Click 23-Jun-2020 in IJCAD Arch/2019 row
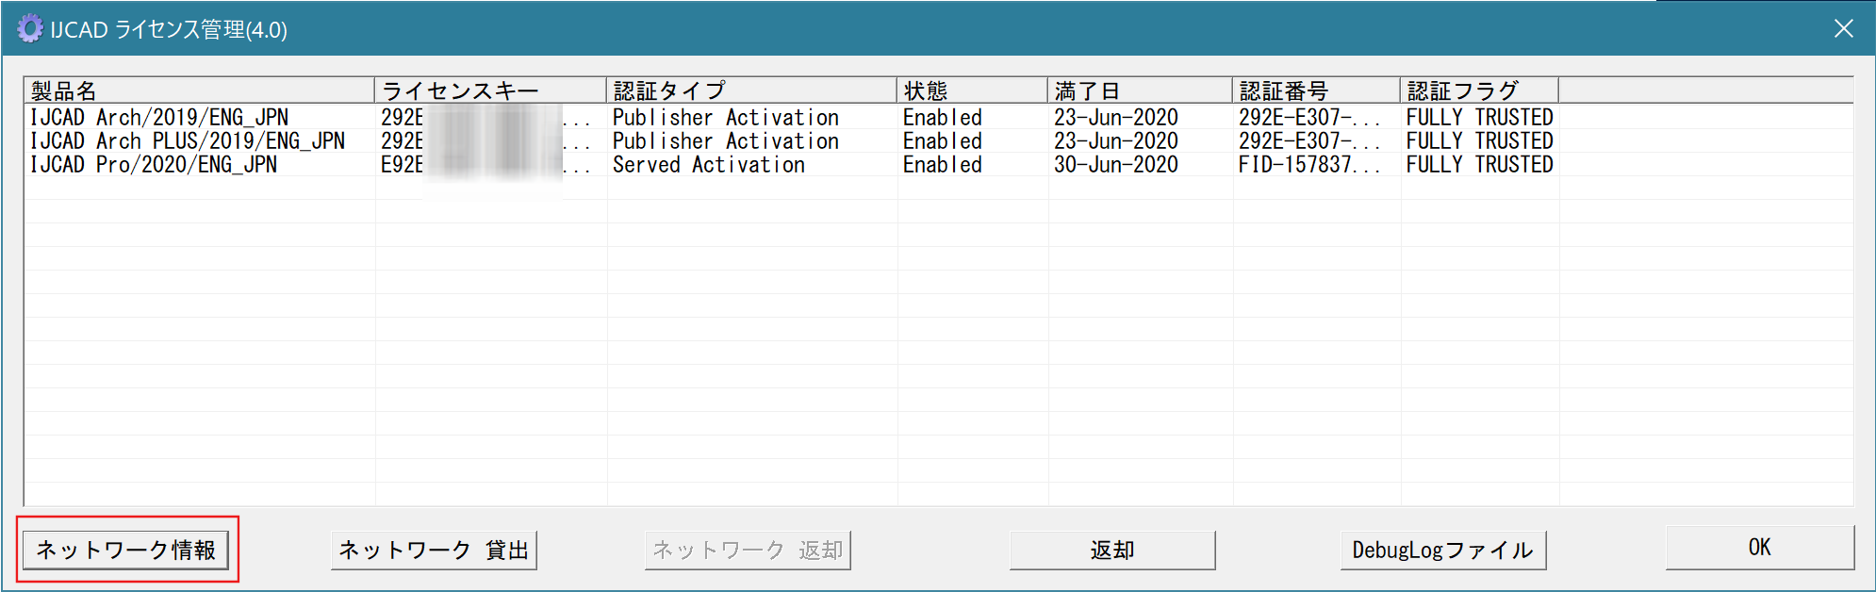 pos(1116,117)
